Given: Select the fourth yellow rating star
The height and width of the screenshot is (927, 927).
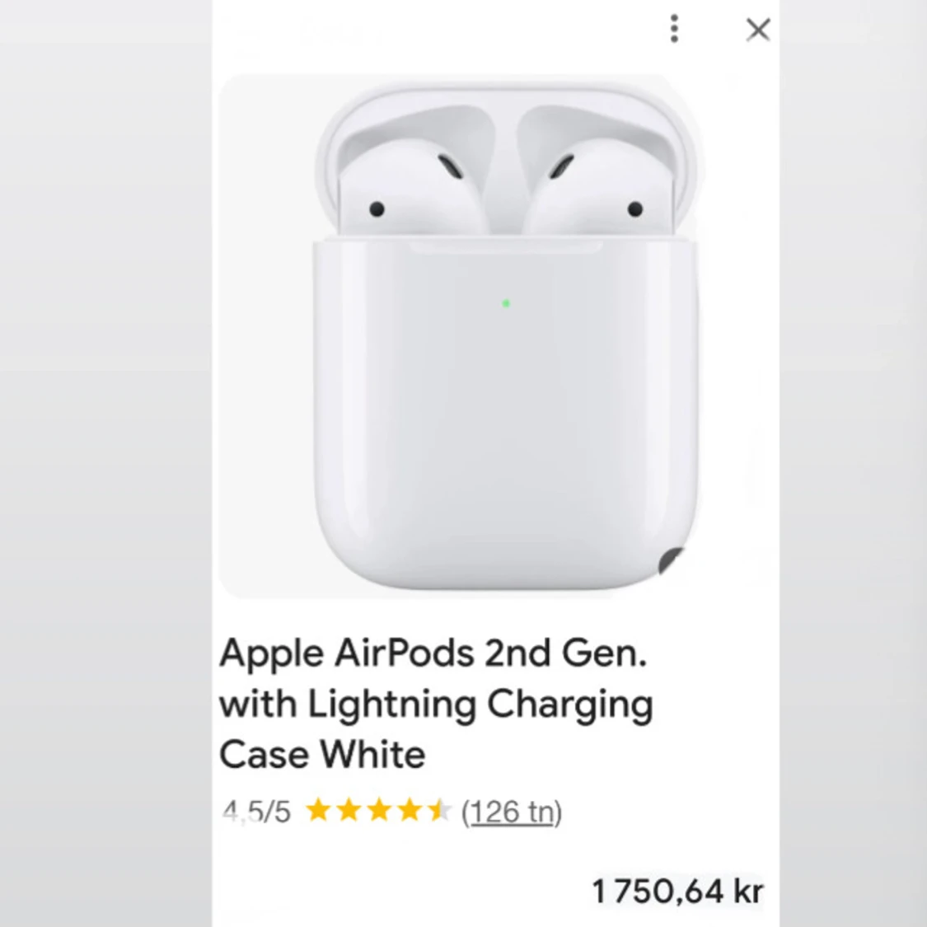Looking at the screenshot, I should pyautogui.click(x=410, y=810).
